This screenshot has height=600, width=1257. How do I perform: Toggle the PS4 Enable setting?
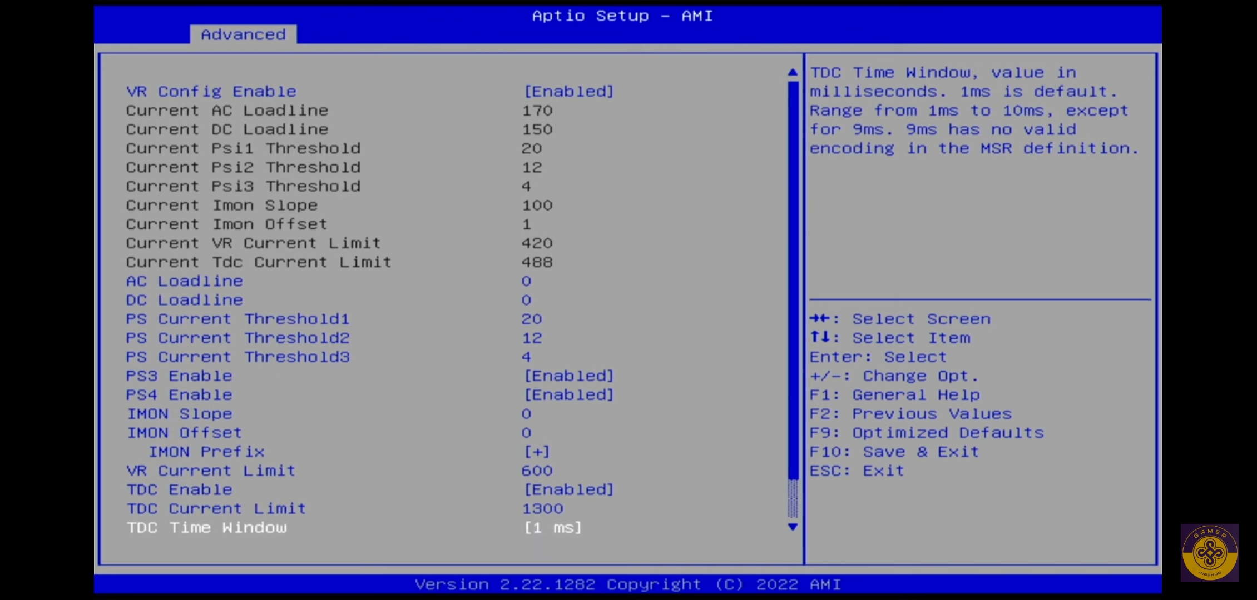coord(568,395)
